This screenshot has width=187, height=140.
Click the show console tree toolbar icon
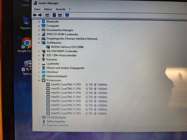47,15
